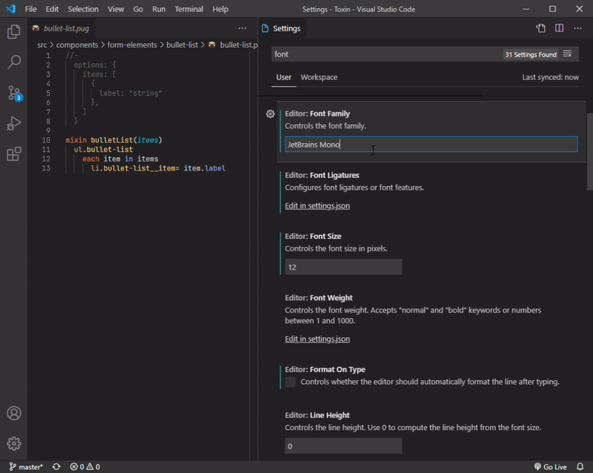Viewport: 593px width, 473px height.
Task: Open the File menu
Action: pos(30,9)
